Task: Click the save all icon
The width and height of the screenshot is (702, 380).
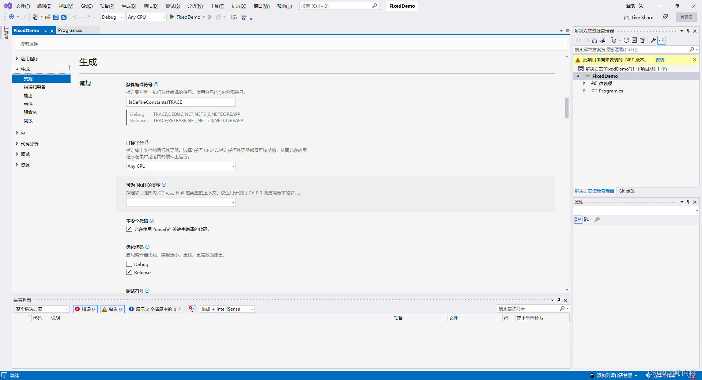Action: coord(64,17)
